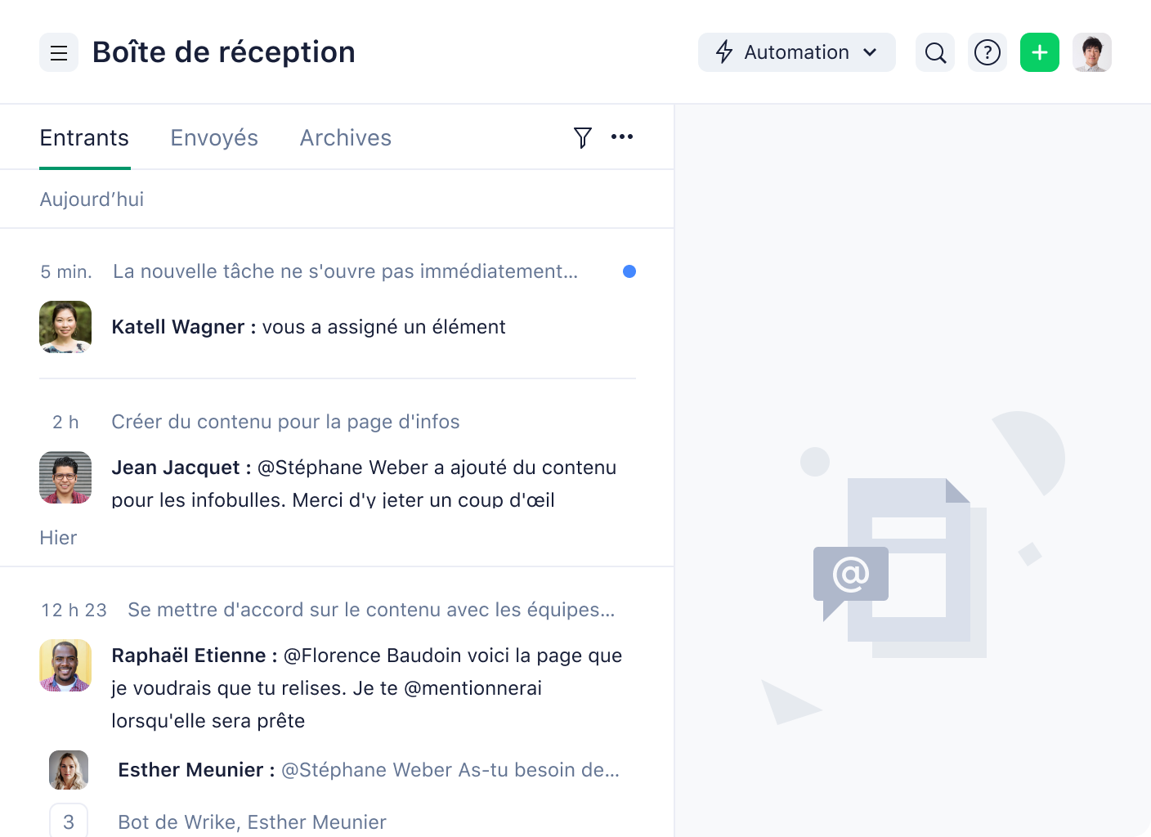Click the Hier section header

tap(58, 538)
